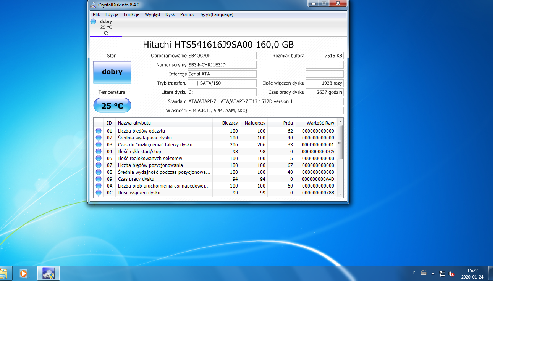
Task: Click the muted volume icon in the system tray
Action: click(x=451, y=273)
